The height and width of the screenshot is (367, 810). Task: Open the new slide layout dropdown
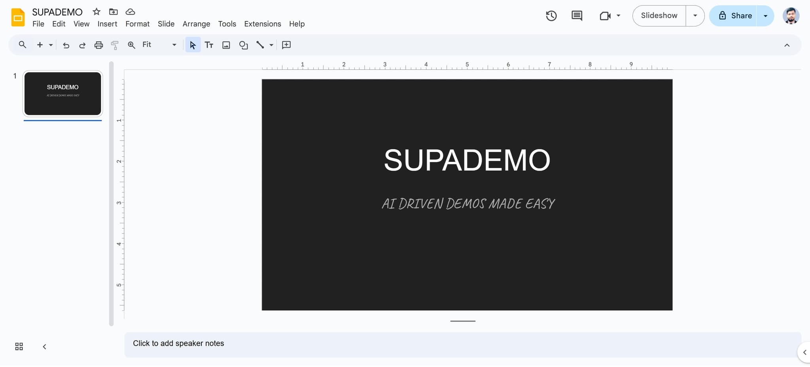pyautogui.click(x=50, y=45)
